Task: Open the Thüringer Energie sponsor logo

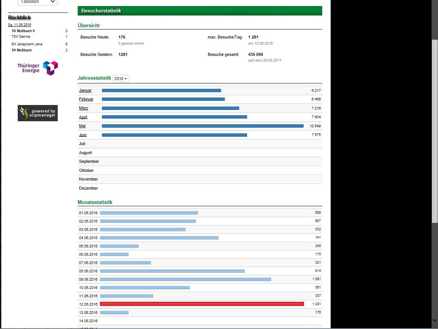Action: click(38, 68)
